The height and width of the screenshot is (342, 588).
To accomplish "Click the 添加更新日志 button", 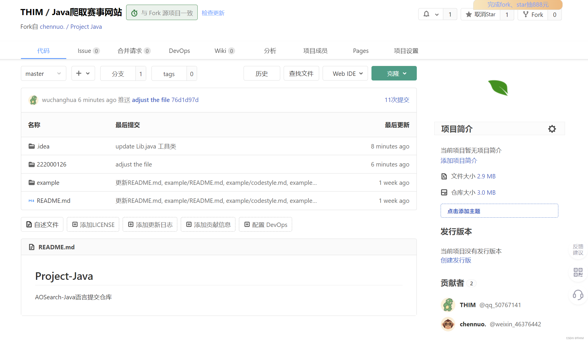I will (150, 225).
